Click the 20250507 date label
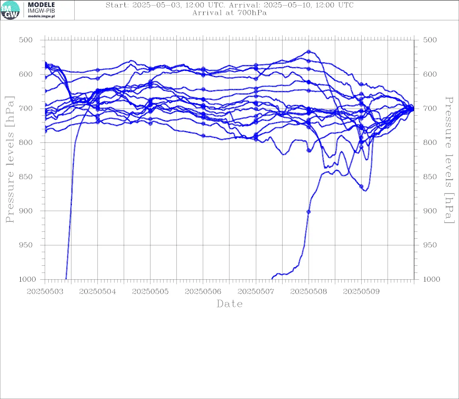The width and height of the screenshot is (459, 399). pyautogui.click(x=256, y=292)
